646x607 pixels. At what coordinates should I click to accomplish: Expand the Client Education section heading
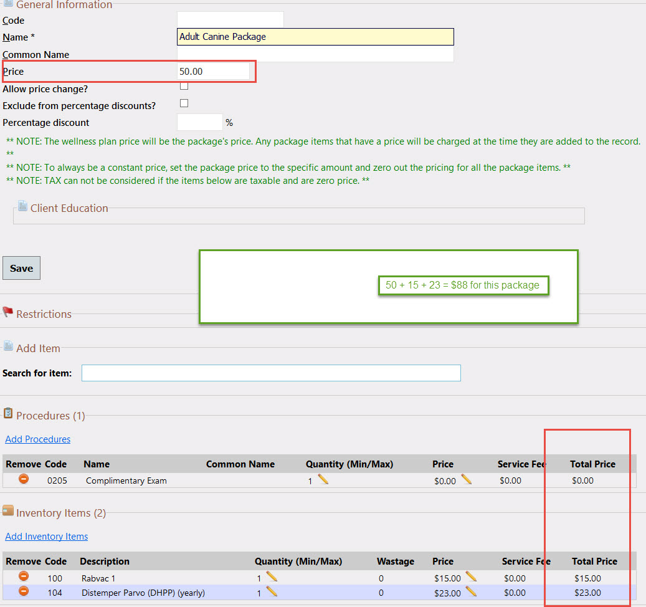pyautogui.click(x=69, y=208)
